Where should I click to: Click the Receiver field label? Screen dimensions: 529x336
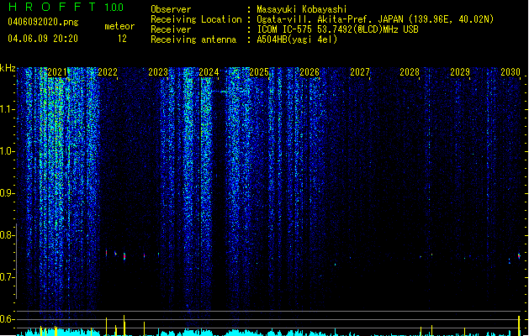(x=171, y=29)
